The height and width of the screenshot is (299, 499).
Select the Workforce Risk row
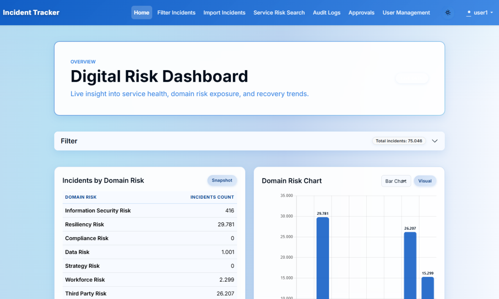click(150, 280)
